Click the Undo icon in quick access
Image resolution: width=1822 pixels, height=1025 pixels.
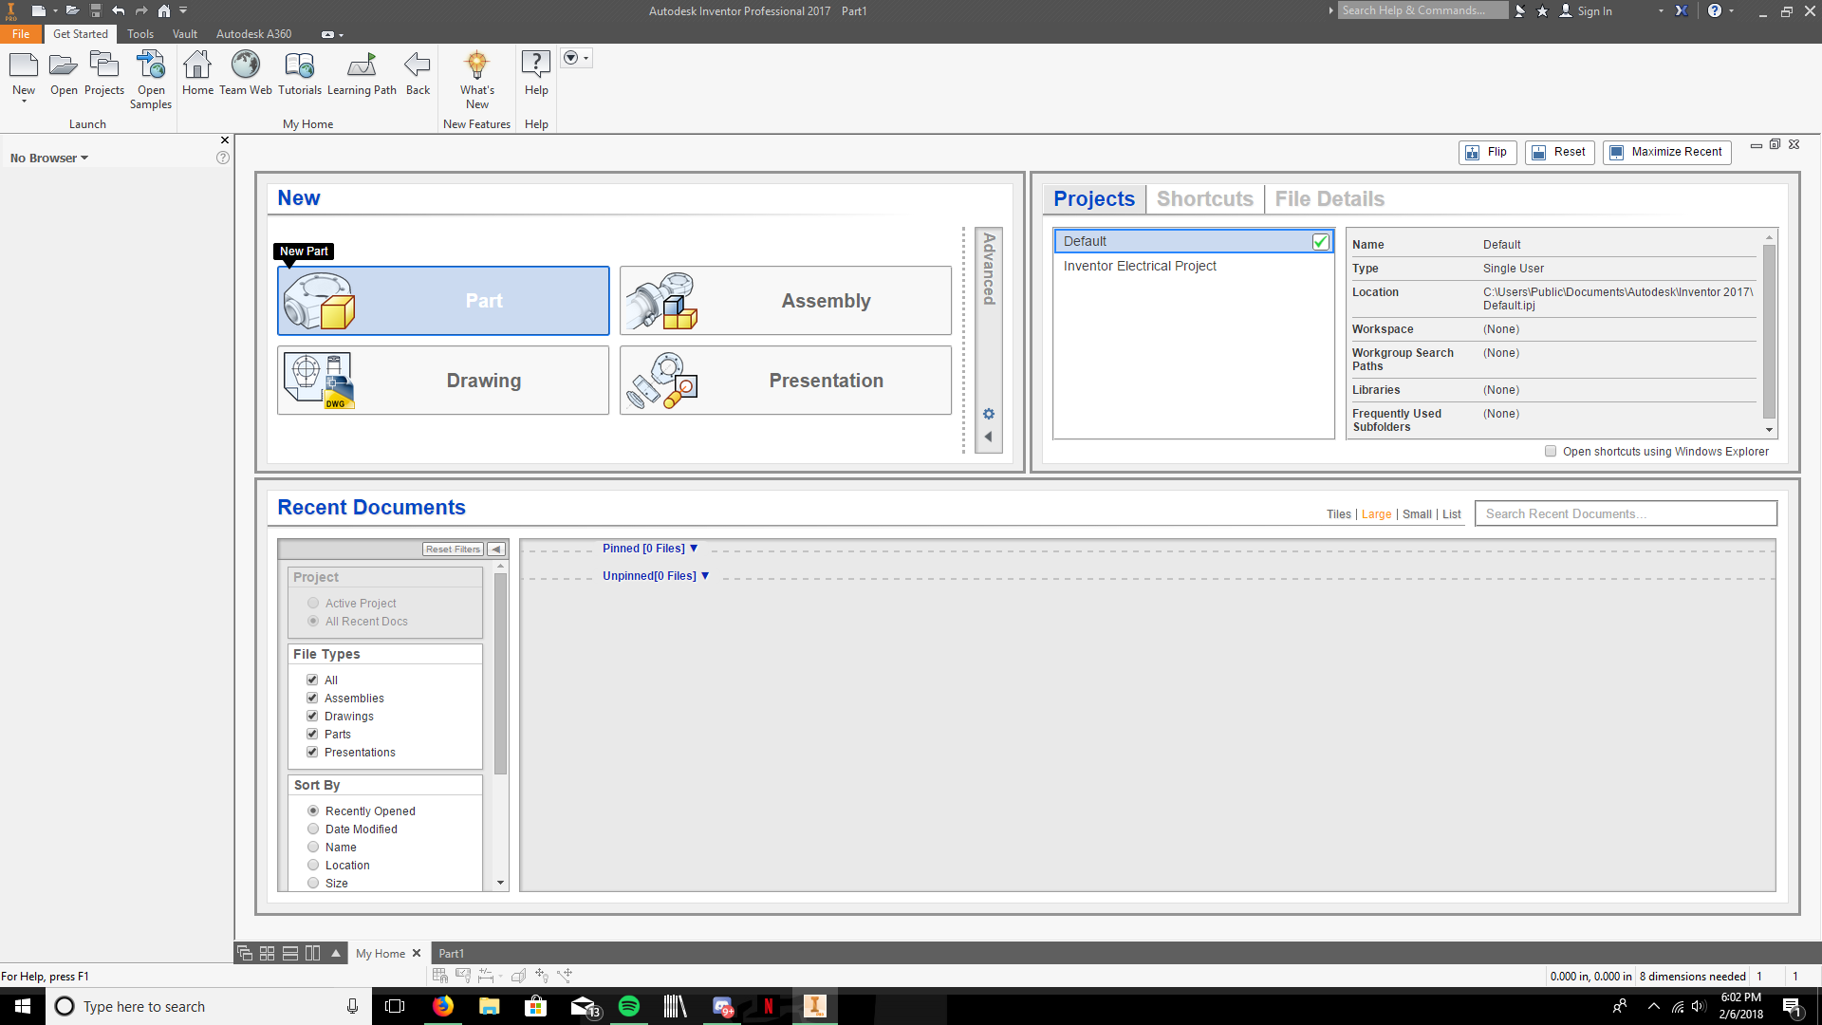[118, 10]
